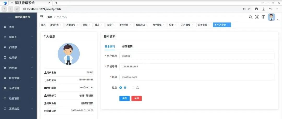The image size is (282, 119).
Task: Toggle fullscreen mode icon
Action: (257, 17)
